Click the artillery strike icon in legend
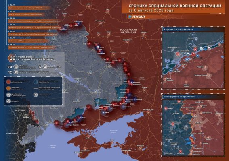 [8, 95]
